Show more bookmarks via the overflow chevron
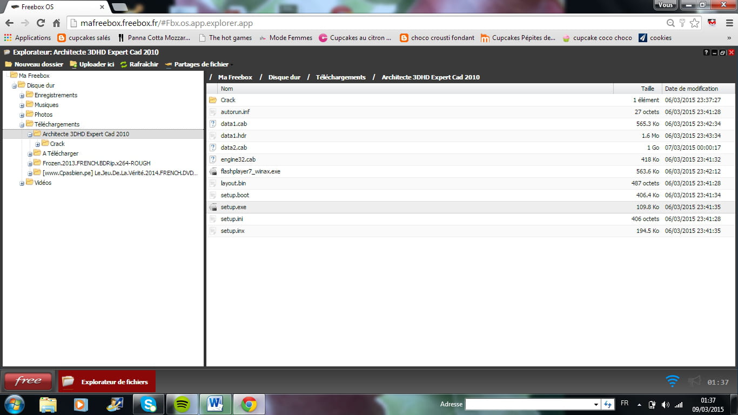 click(728, 38)
